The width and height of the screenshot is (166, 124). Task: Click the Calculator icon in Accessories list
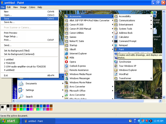[116, 37]
